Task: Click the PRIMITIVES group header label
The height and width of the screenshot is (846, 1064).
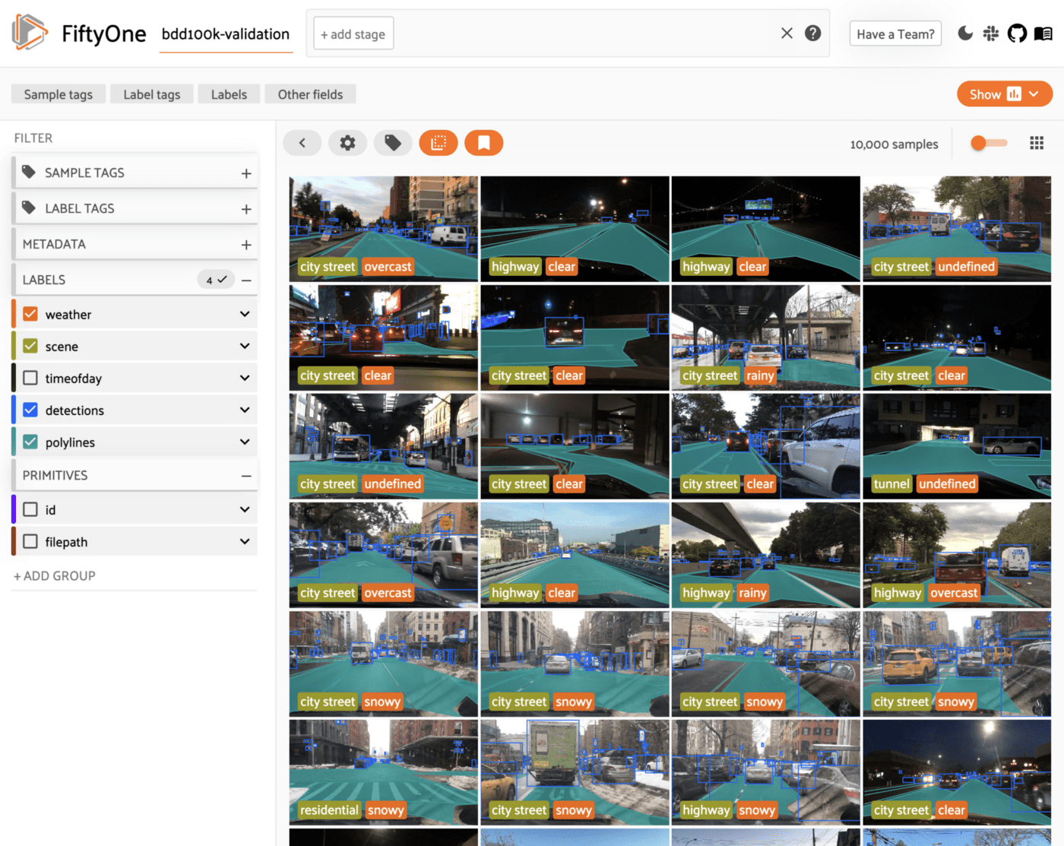Action: 55,475
